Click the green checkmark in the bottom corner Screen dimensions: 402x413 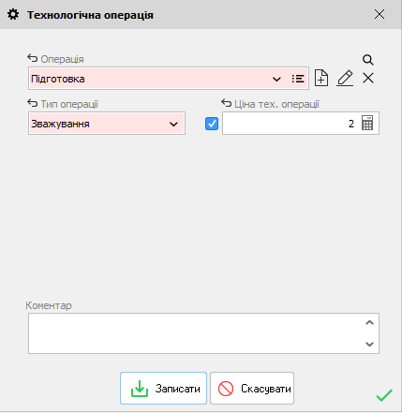pyautogui.click(x=384, y=395)
